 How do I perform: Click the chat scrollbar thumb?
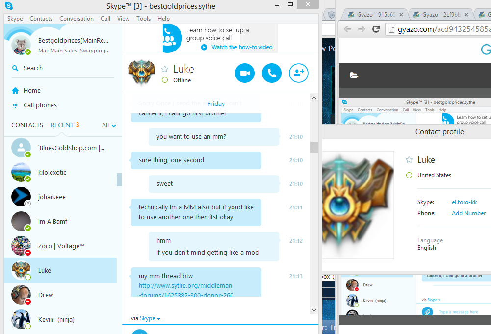pos(314,147)
